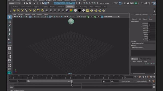Open the render view clapboard shelf icon
Image resolution: width=163 pixels, height=91 pixels.
88,10
